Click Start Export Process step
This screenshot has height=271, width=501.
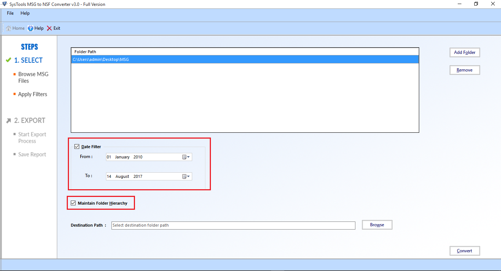pyautogui.click(x=32, y=138)
